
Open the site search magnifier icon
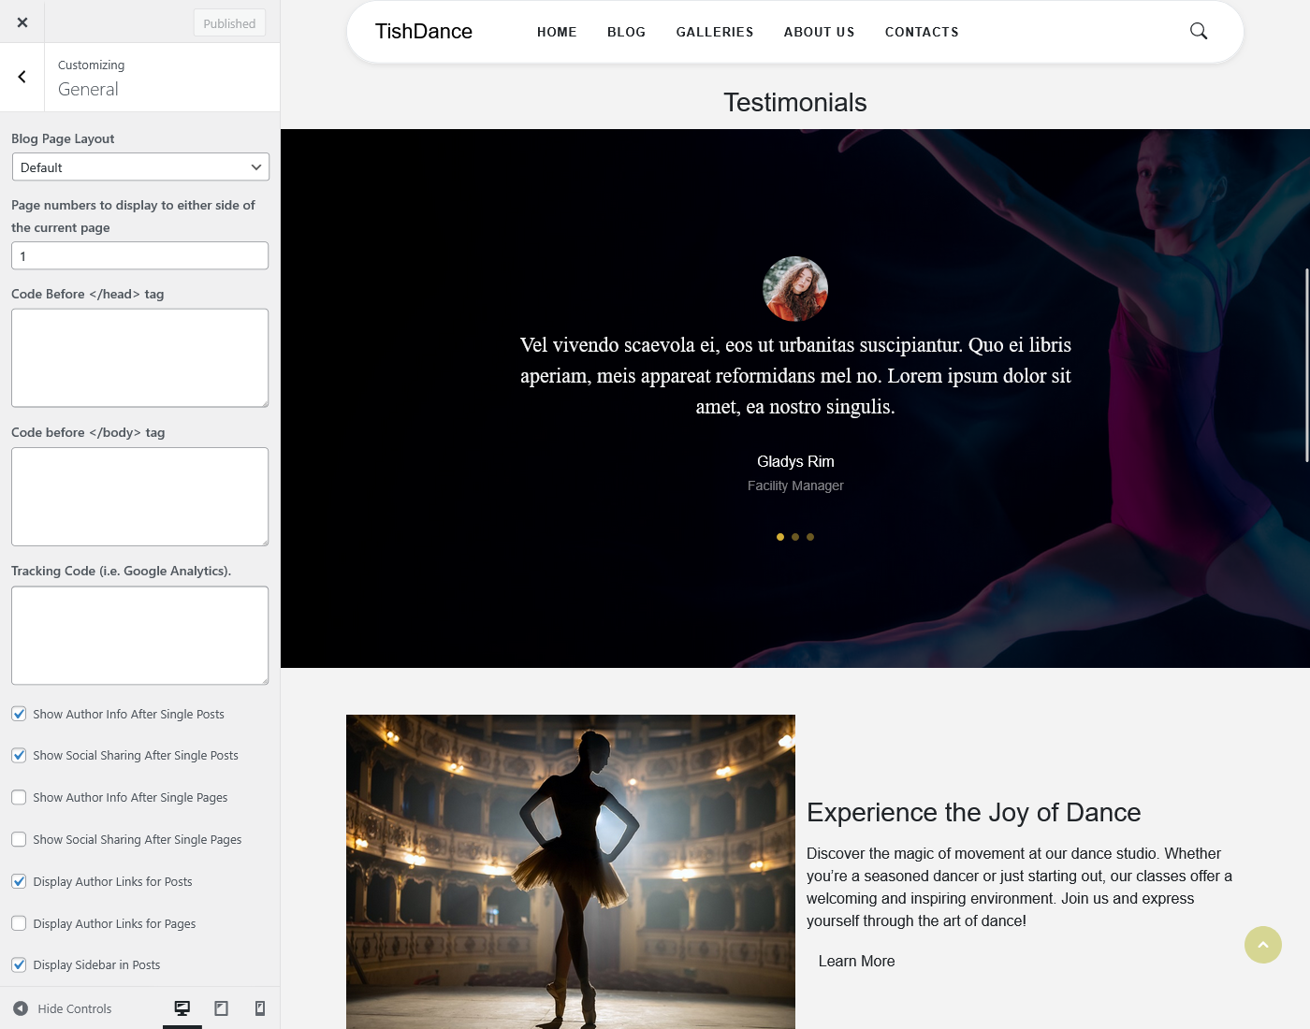pos(1199,31)
